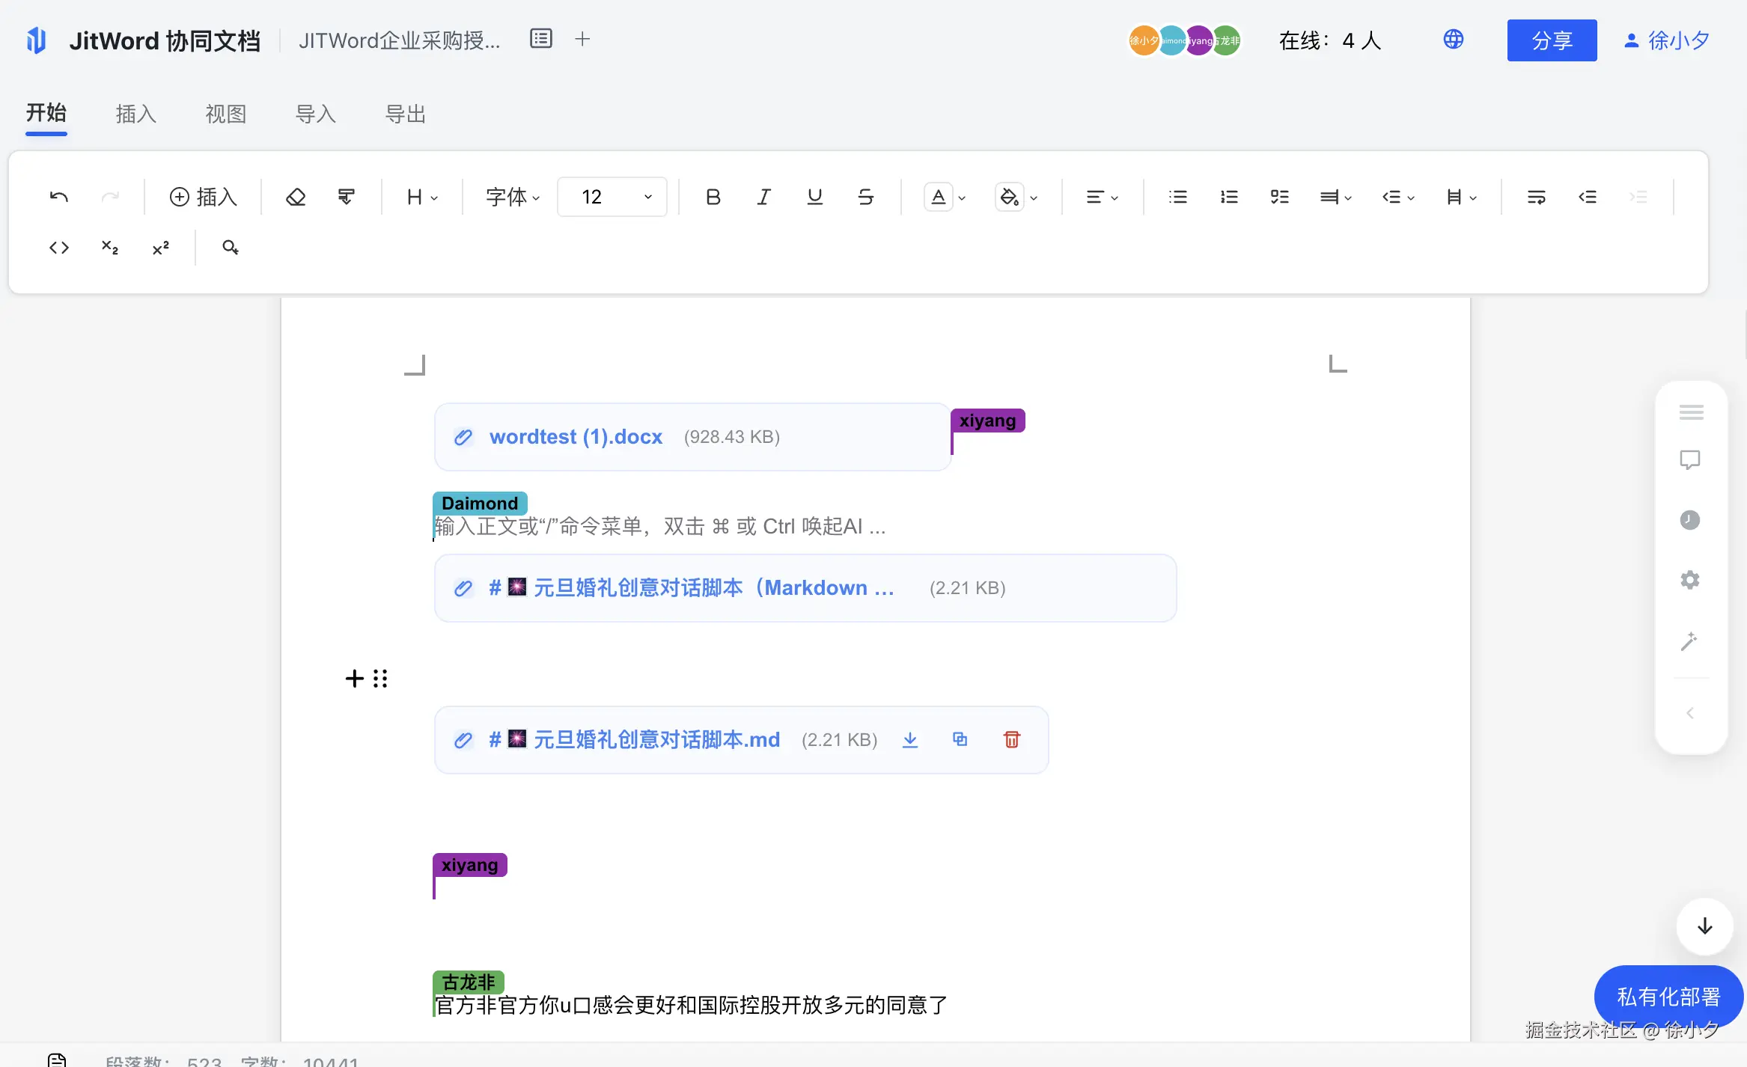Open the font family dropdown
1747x1067 pixels.
point(510,196)
